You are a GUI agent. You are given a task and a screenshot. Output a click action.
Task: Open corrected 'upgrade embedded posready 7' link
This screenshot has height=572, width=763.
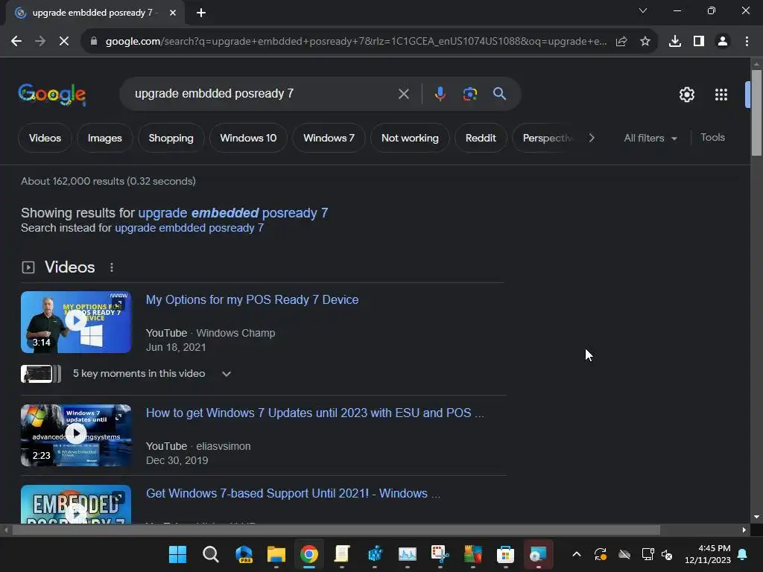click(233, 213)
